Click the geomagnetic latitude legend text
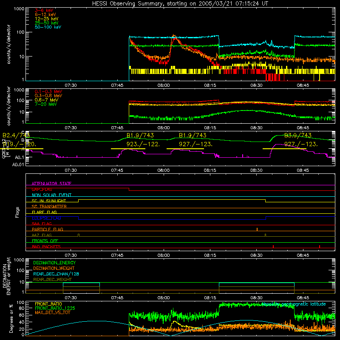The height and width of the screenshot is (340, 340). [294, 304]
